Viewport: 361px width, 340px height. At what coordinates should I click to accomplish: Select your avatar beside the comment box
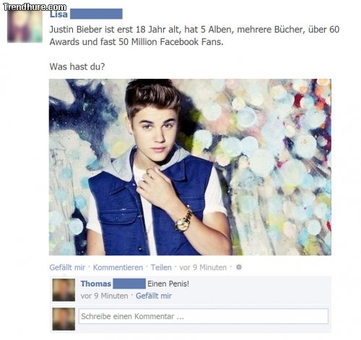[x=64, y=319]
